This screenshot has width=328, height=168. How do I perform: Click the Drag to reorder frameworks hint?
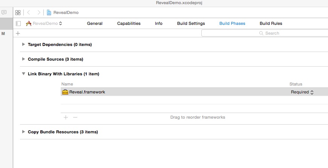198,117
